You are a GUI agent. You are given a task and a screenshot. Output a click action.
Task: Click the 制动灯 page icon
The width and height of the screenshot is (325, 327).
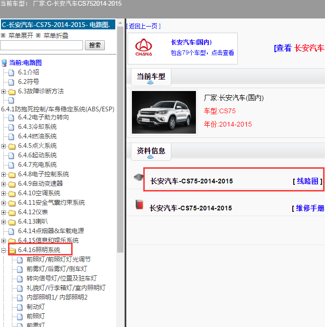pos(20,307)
